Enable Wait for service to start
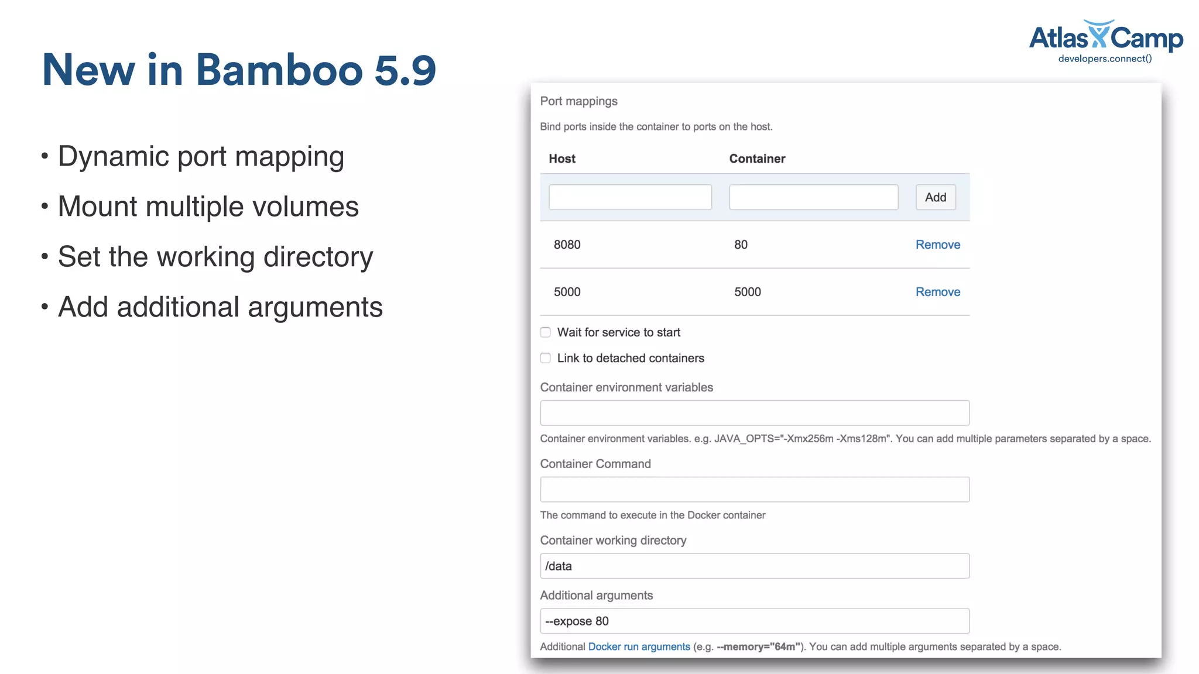The height and width of the screenshot is (674, 1199). click(x=545, y=332)
